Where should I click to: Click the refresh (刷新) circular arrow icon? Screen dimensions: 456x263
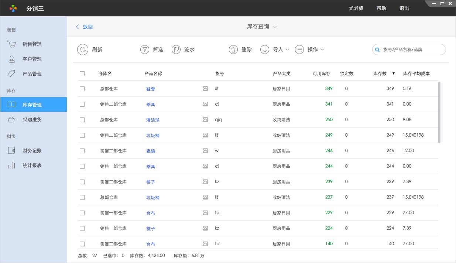click(x=83, y=49)
